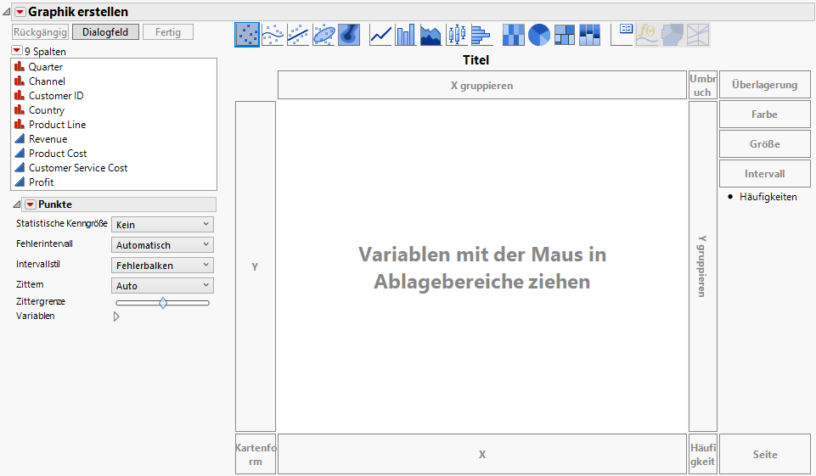Click the Fertig button

coord(167,32)
